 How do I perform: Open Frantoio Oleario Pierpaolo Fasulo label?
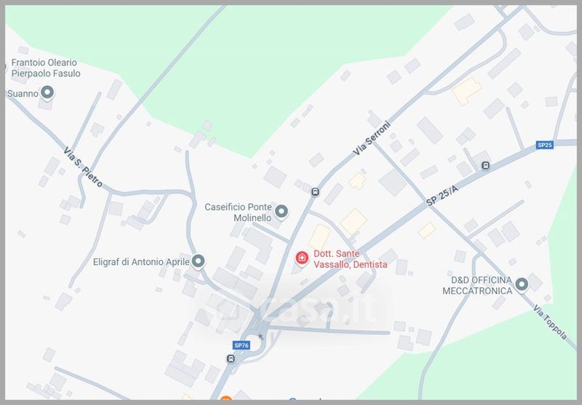tap(46, 68)
